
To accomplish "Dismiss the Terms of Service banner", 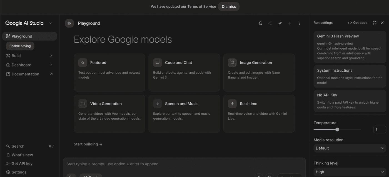I will coord(229,7).
